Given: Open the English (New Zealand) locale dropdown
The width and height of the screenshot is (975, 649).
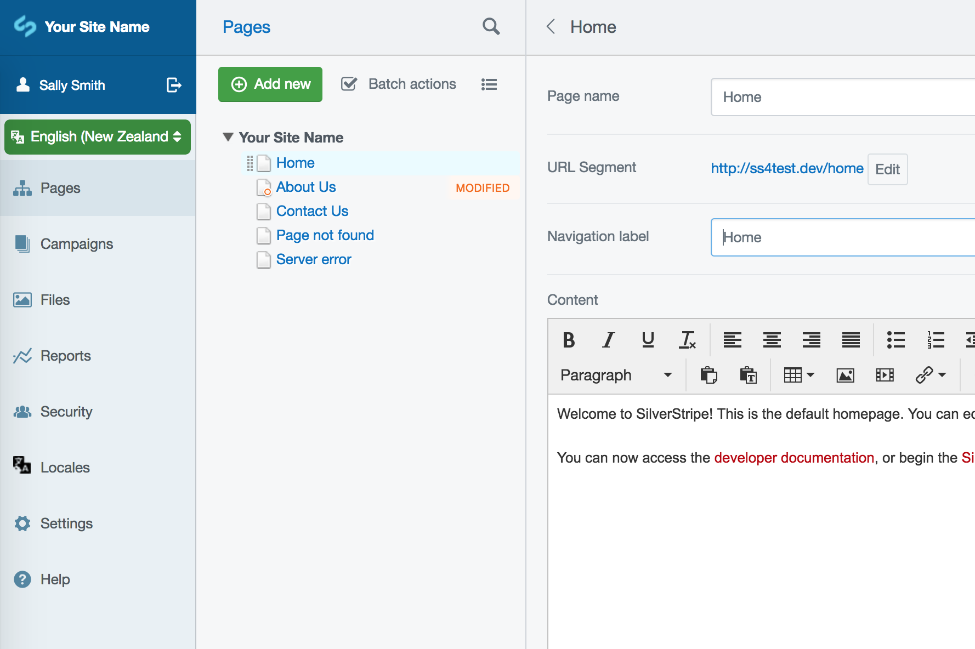Looking at the screenshot, I should coord(98,136).
